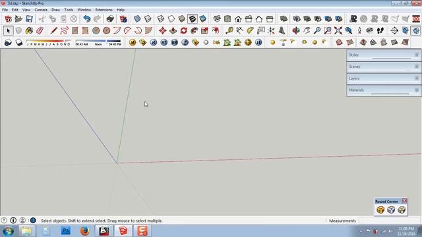Screen dimensions: 422x237
Task: Open the Help menu
Action: [x=120, y=10]
